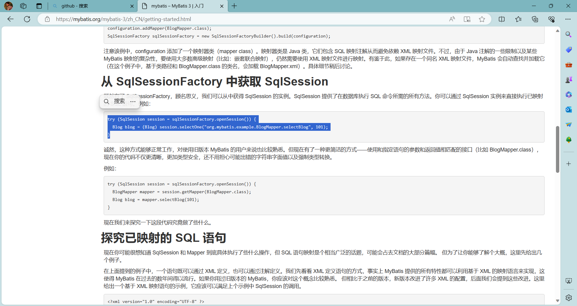577x306 pixels.
Task: Open the sidebar green tree icon
Action: pyautogui.click(x=569, y=140)
